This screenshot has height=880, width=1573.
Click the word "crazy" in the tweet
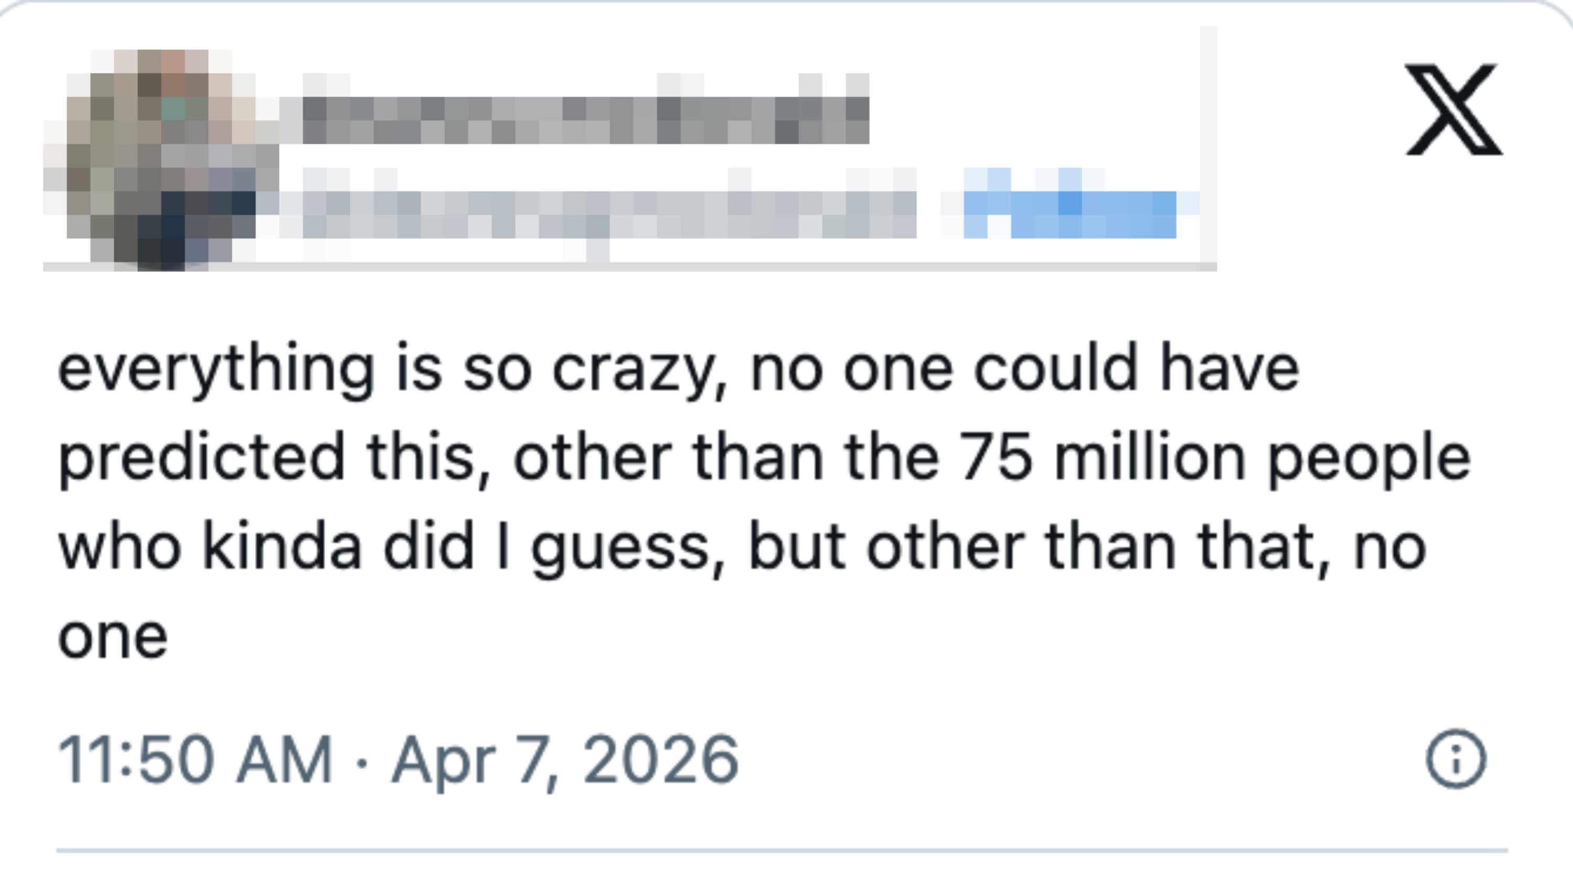click(x=638, y=370)
